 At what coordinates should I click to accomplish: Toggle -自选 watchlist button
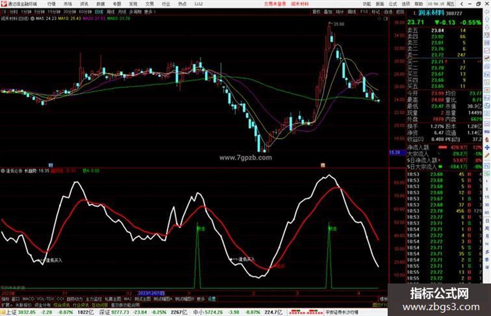pyautogui.click(x=388, y=11)
